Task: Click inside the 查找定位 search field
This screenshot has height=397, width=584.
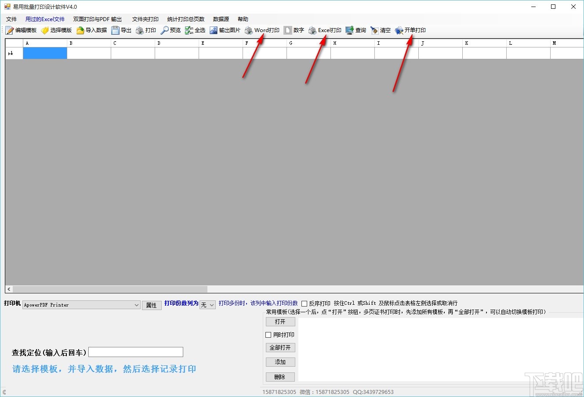Action: click(x=135, y=352)
